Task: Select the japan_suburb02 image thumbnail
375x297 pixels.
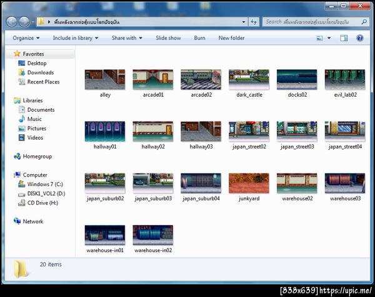Action: click(105, 183)
